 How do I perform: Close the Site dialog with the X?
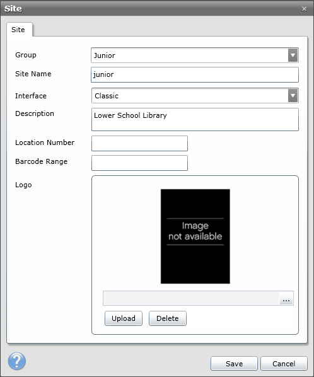304,9
